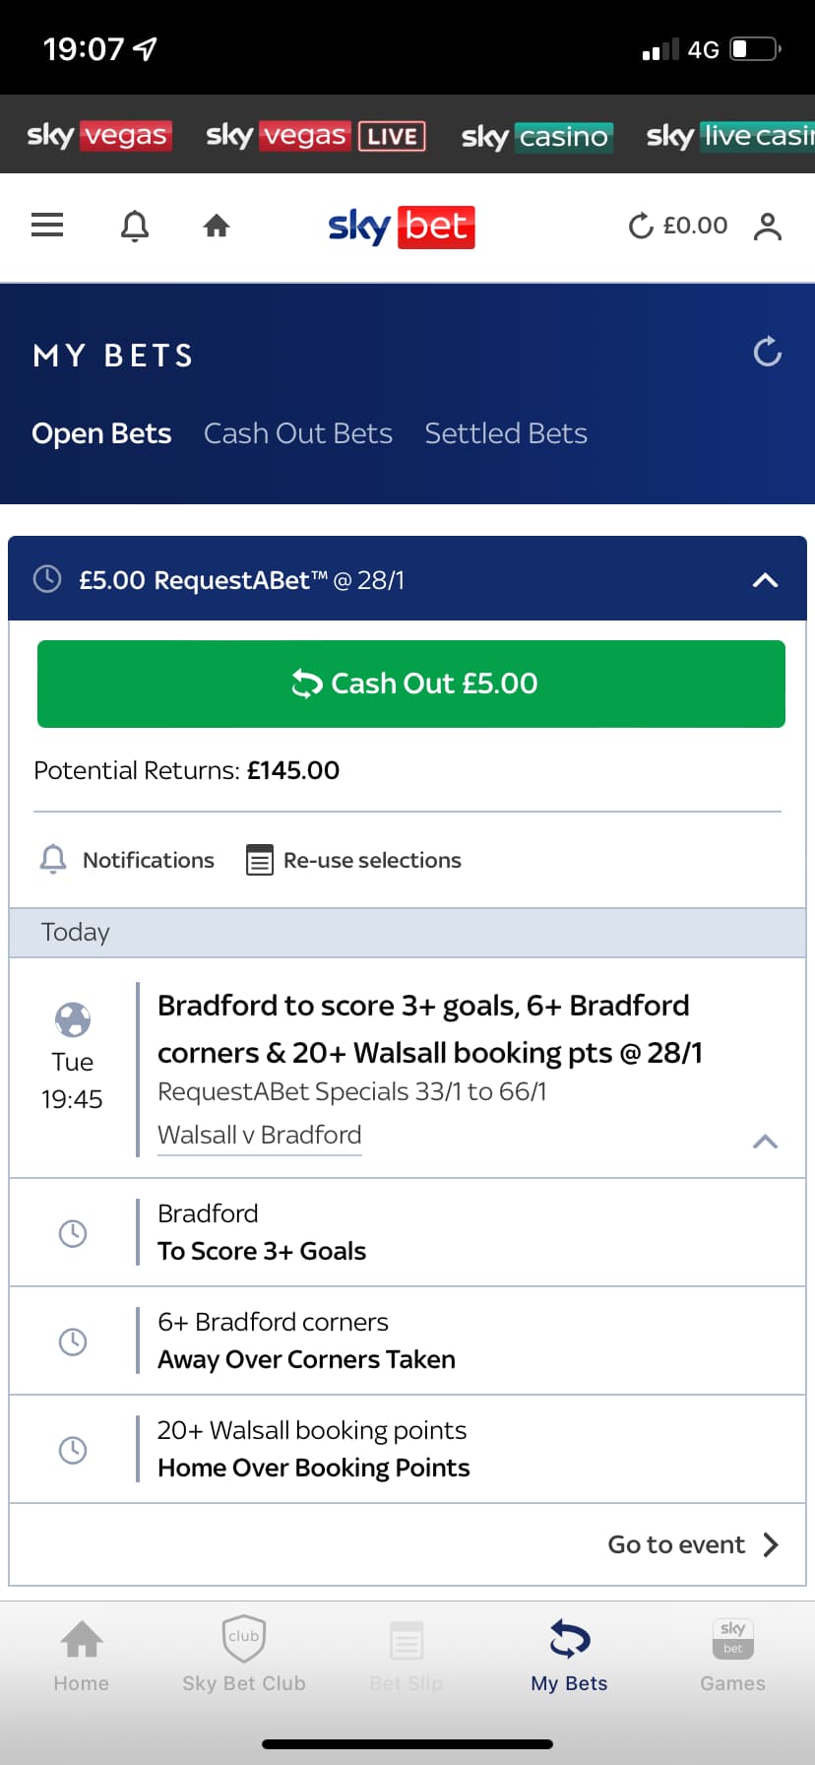Refresh My Bets with circular arrow
This screenshot has height=1765, width=815.
768,352
